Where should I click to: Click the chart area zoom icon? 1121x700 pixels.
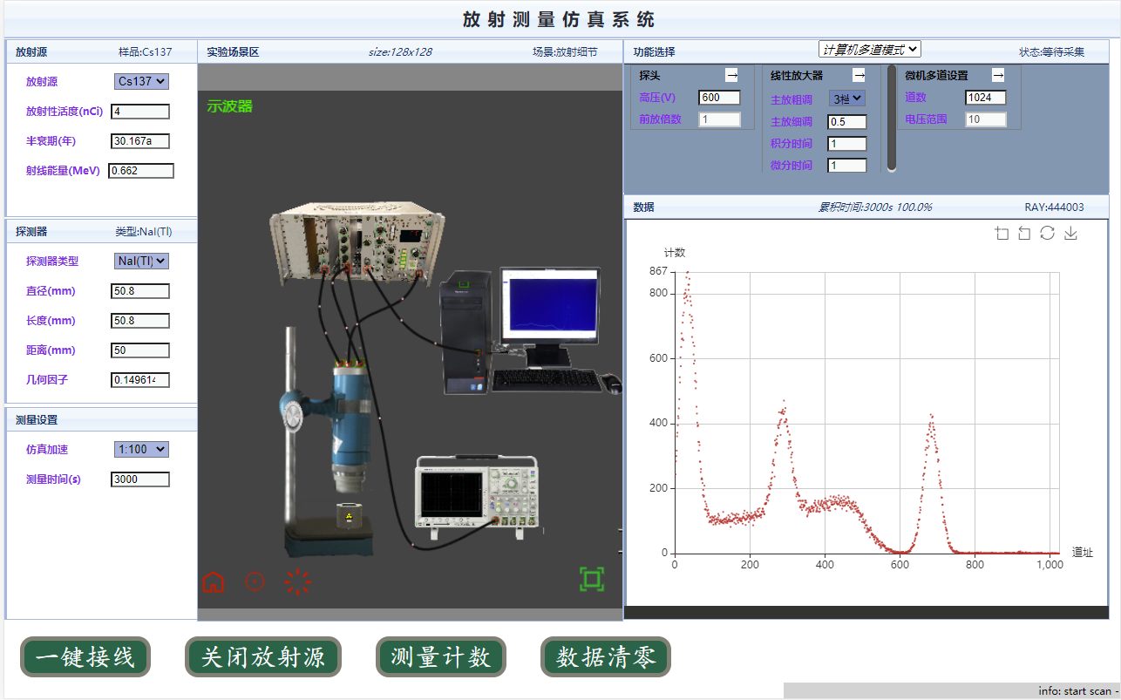click(1002, 234)
